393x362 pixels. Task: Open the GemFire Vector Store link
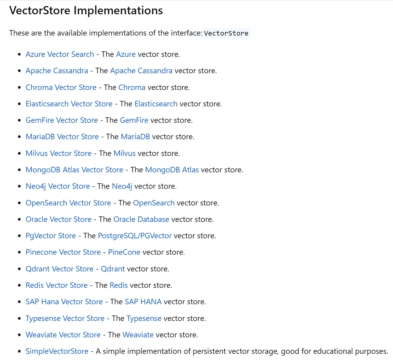[x=62, y=120]
